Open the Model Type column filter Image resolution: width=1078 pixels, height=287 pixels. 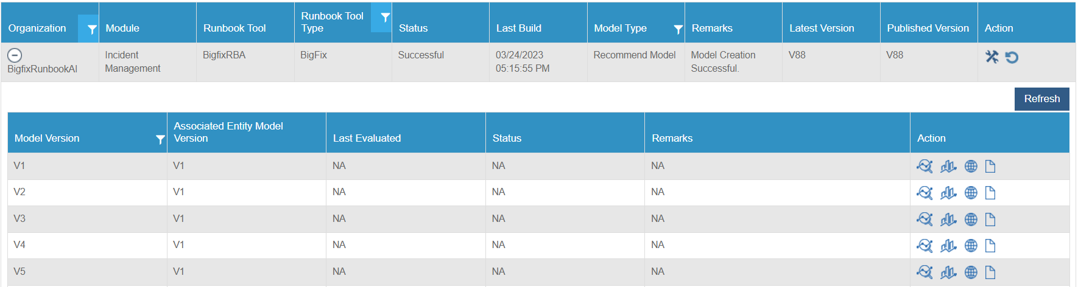pyautogui.click(x=678, y=29)
